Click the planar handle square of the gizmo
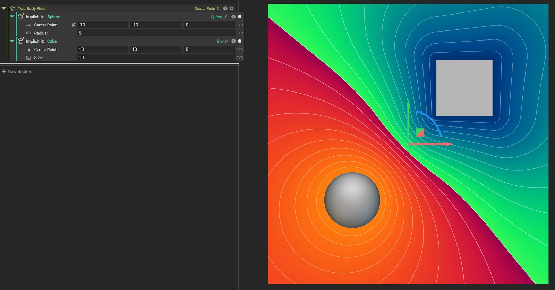 click(420, 132)
